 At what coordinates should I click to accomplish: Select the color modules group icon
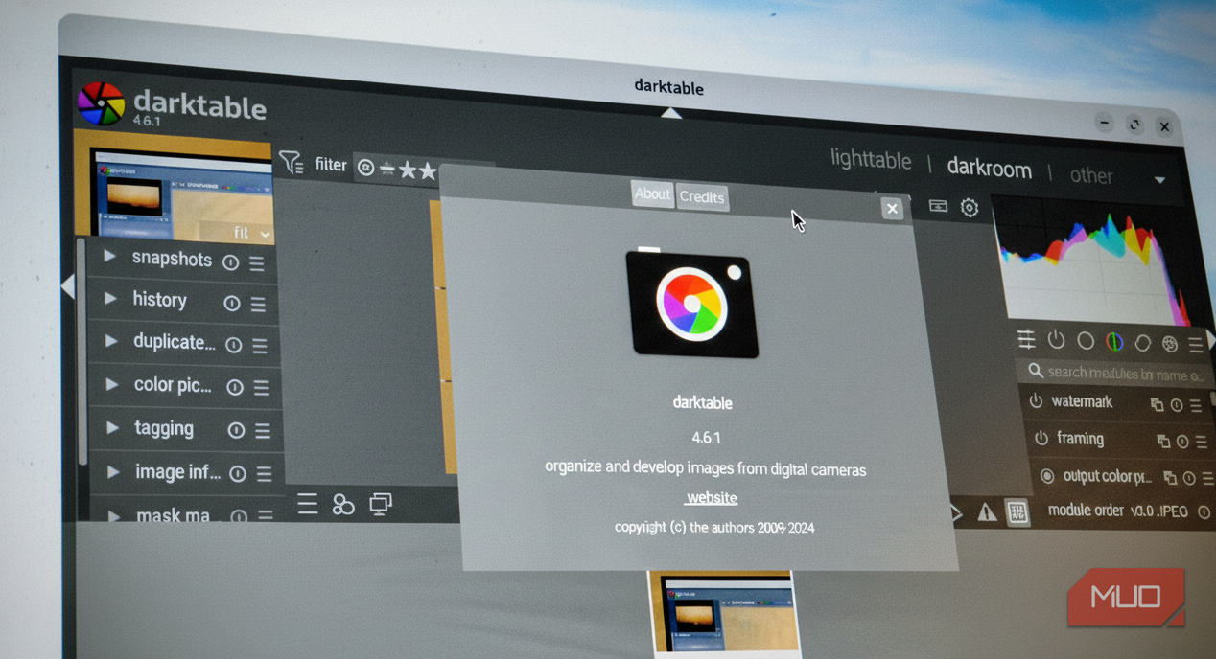(x=1113, y=340)
